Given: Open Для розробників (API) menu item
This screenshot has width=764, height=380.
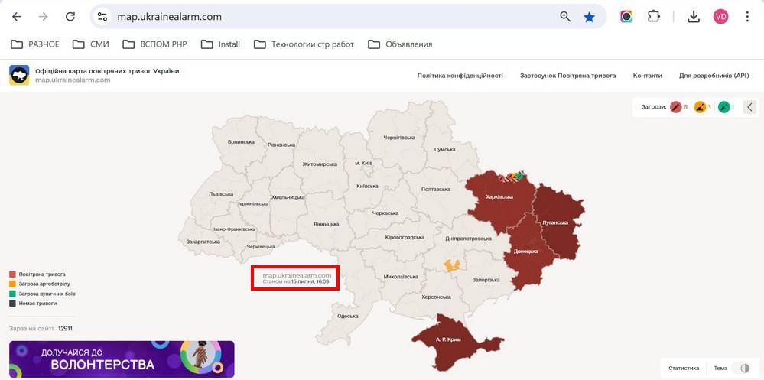Looking at the screenshot, I should click(x=714, y=76).
